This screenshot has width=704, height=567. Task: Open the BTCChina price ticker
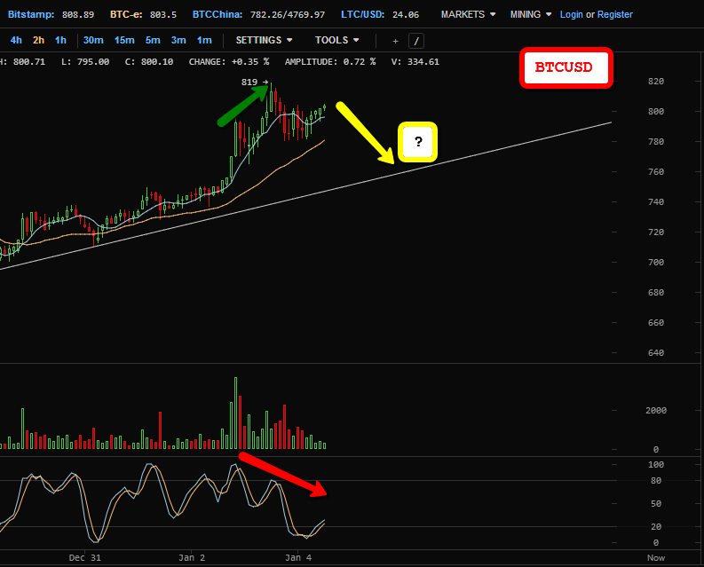tap(258, 14)
